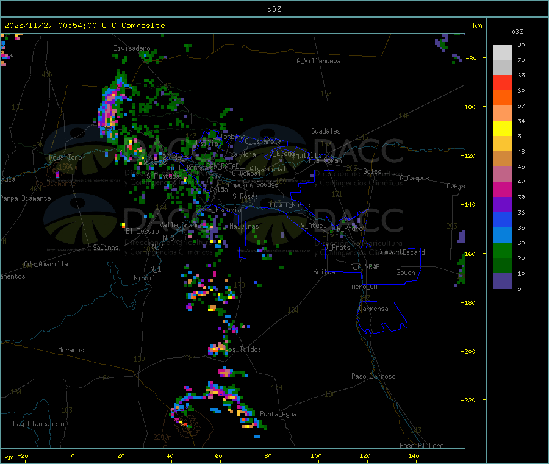Pick the royal blue 35-36 dBZ swatch
The width and height of the screenshot is (549, 464).
(503, 220)
